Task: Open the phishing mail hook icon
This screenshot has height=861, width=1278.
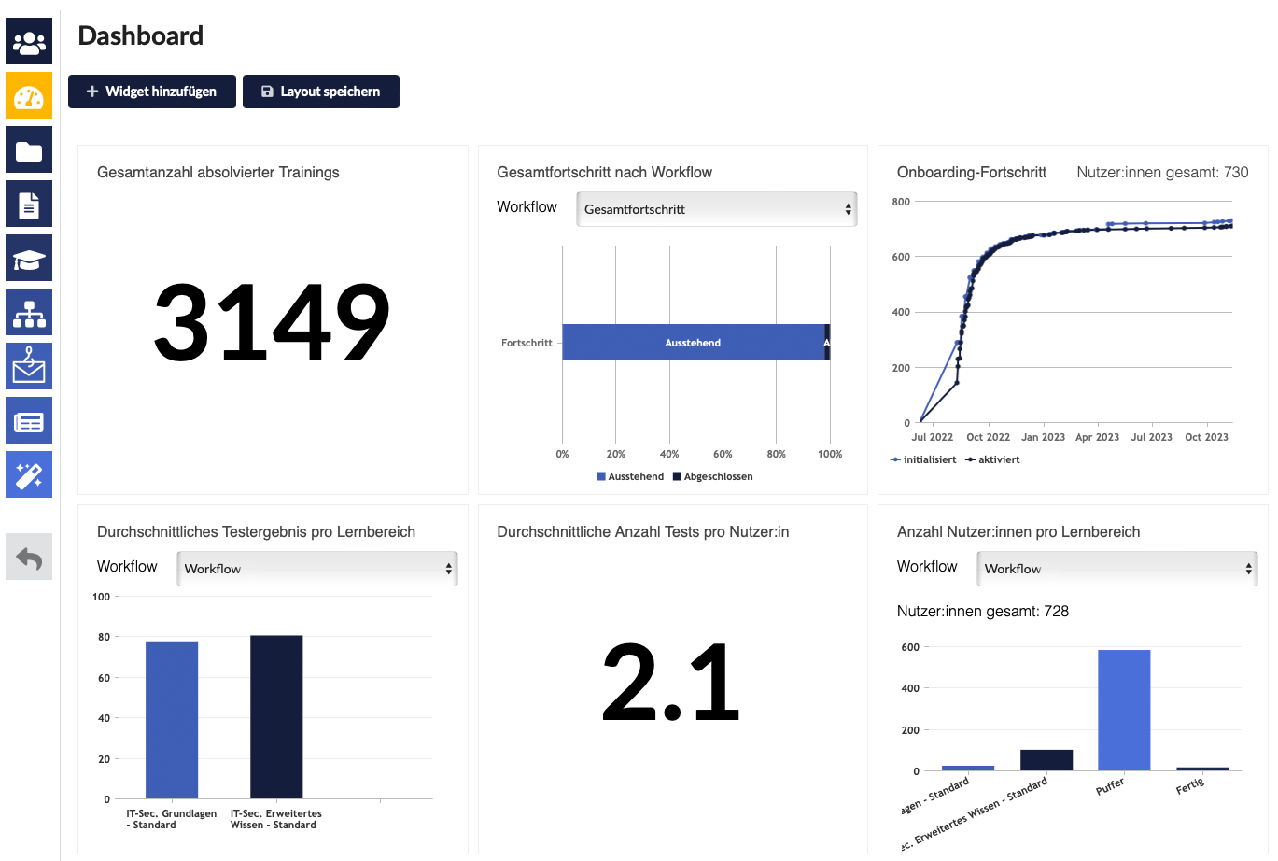Action: coord(29,366)
